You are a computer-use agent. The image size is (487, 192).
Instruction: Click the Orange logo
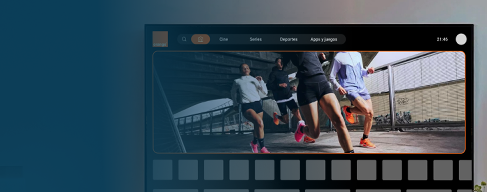[x=160, y=39]
